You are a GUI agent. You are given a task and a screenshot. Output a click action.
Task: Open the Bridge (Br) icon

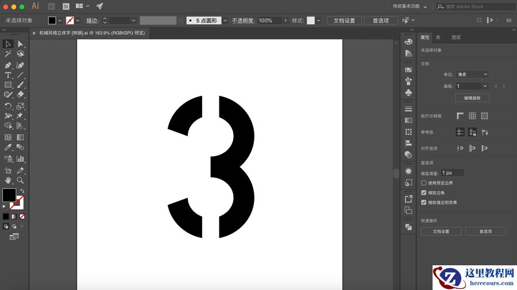click(52, 6)
